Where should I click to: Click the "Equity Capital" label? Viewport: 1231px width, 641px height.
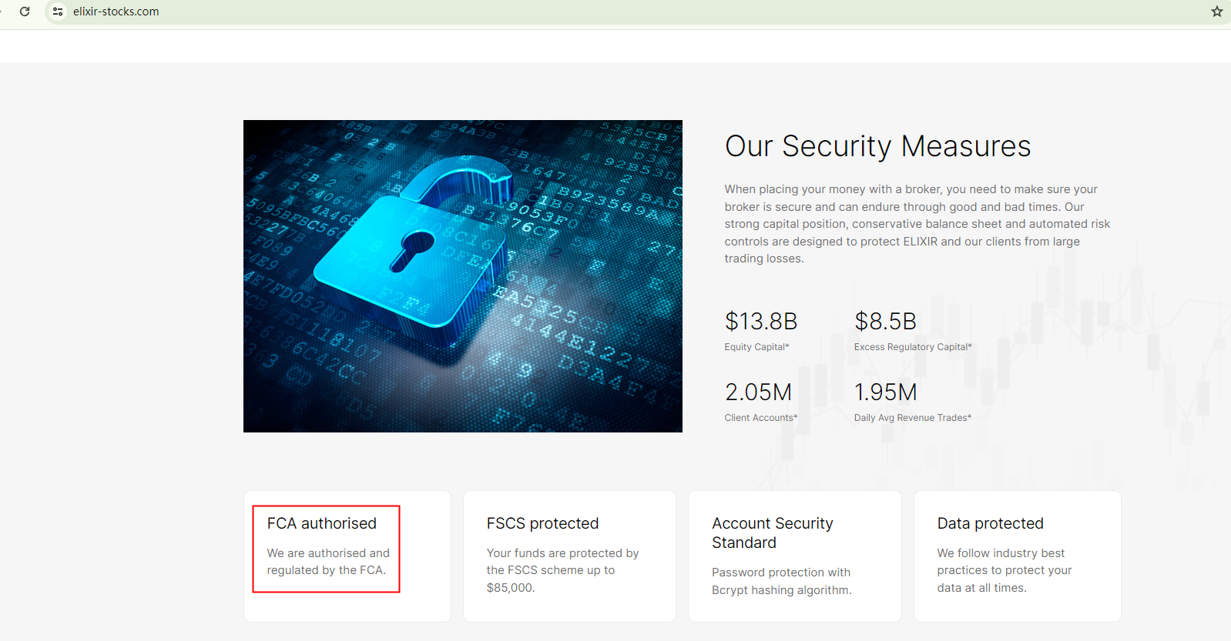click(756, 347)
